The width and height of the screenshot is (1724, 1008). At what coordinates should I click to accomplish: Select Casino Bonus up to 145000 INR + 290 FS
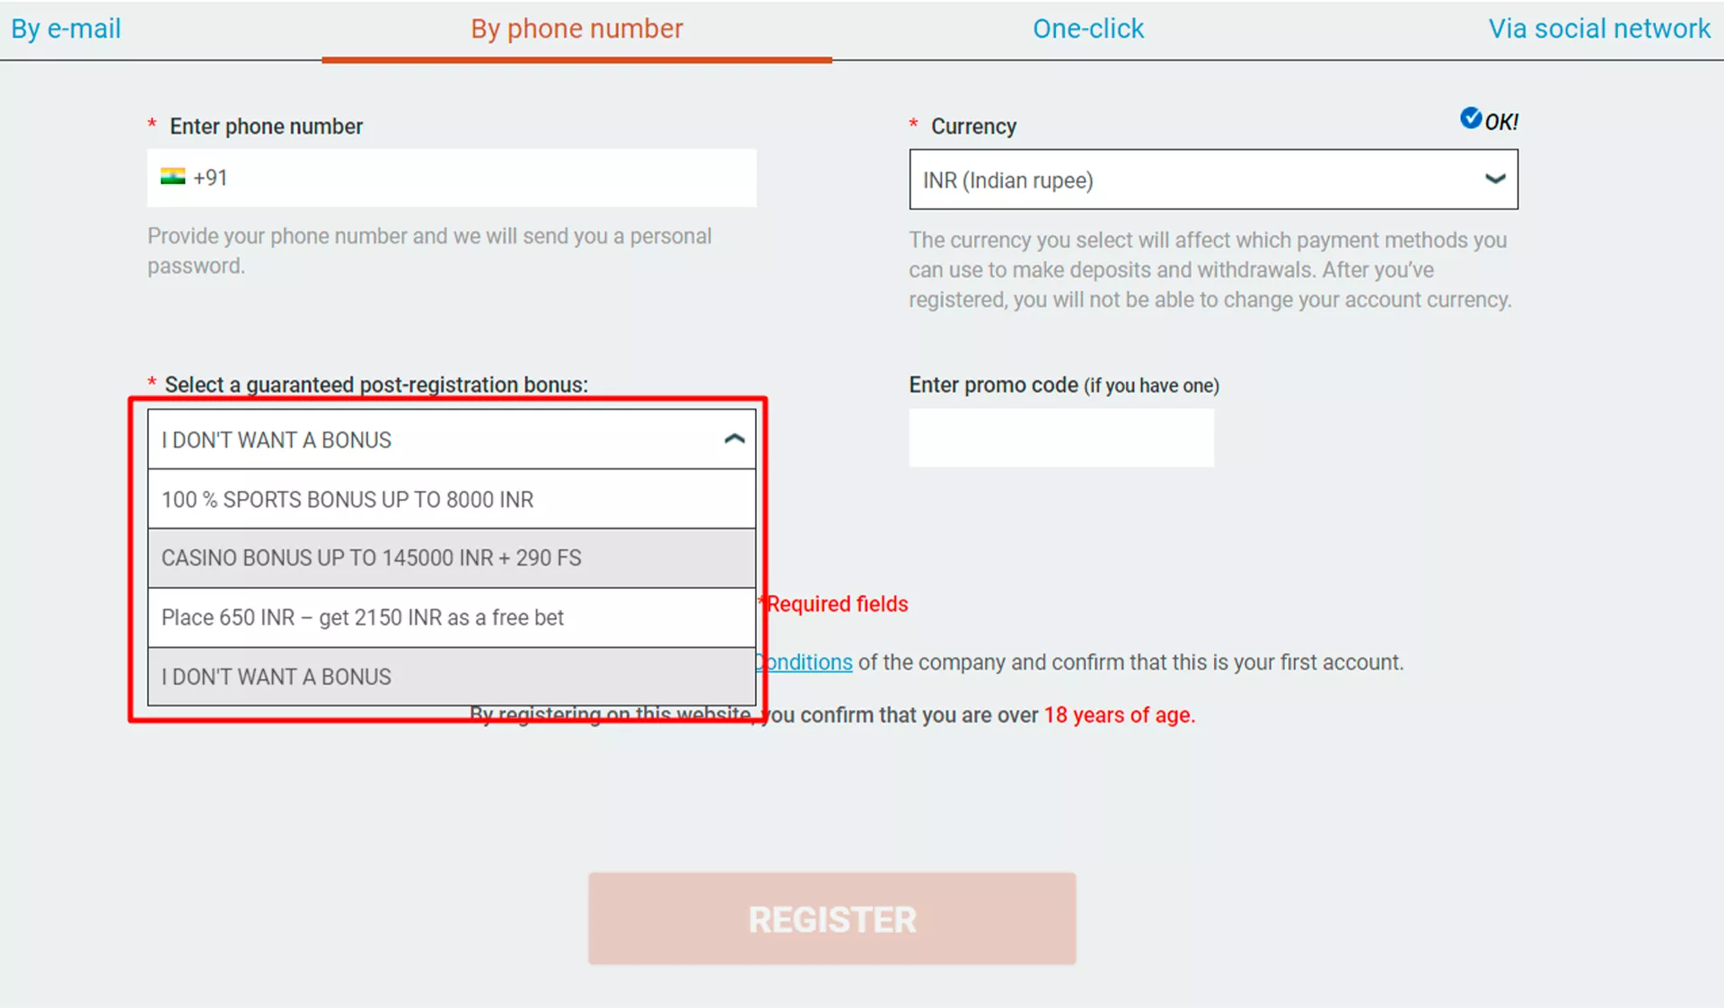[451, 557]
